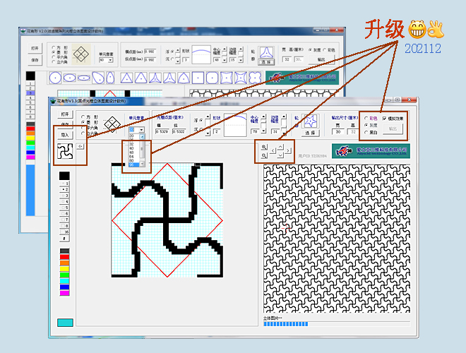This screenshot has width=466, height=353.
Task: Select the 黑白 radio button
Action: (364, 131)
